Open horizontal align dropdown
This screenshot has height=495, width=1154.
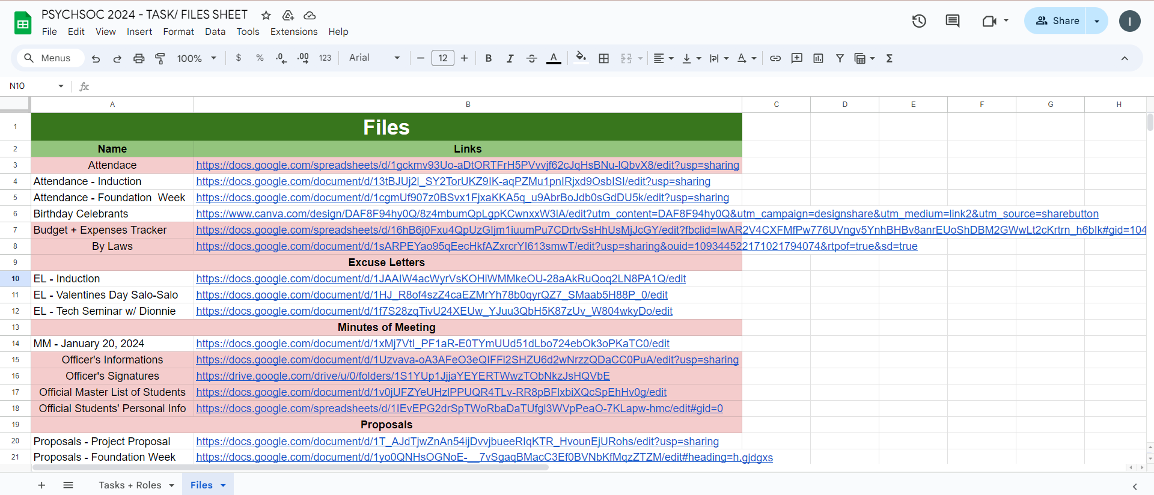click(664, 58)
